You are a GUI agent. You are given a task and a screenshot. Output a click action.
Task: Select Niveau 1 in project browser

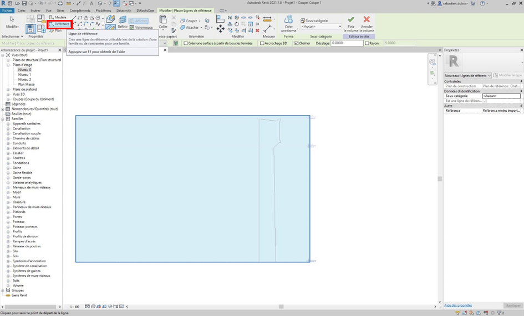24,75
